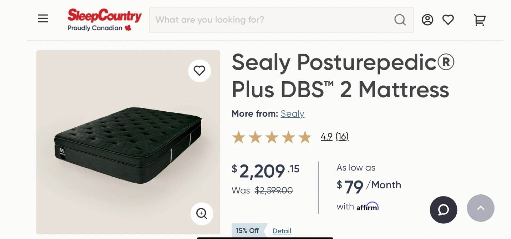Open the wishlist heart in header
The height and width of the screenshot is (239, 511).
point(448,20)
